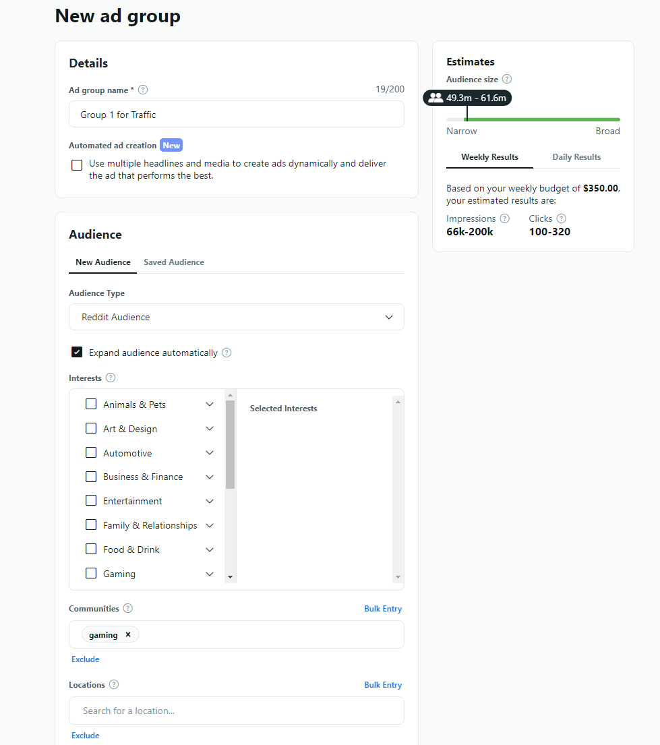Click the Communities help icon
This screenshot has height=745, width=660.
point(127,608)
